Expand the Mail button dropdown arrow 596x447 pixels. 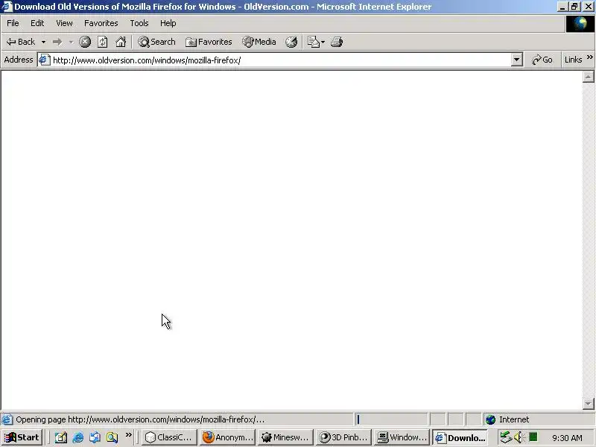[x=323, y=42]
